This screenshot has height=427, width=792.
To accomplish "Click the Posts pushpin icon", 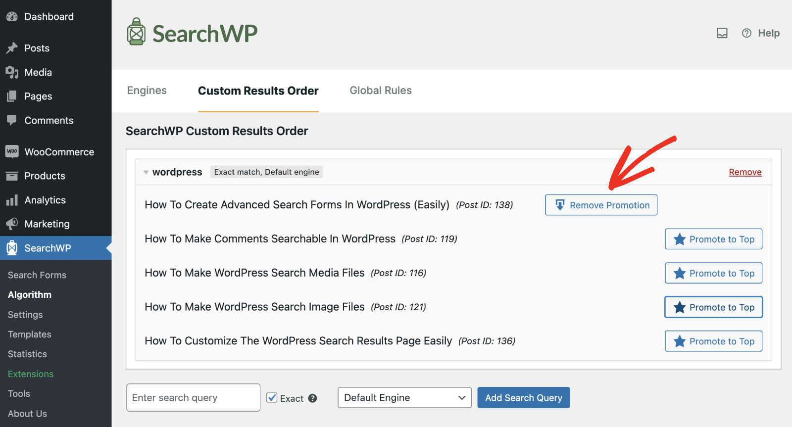I will (x=12, y=48).
